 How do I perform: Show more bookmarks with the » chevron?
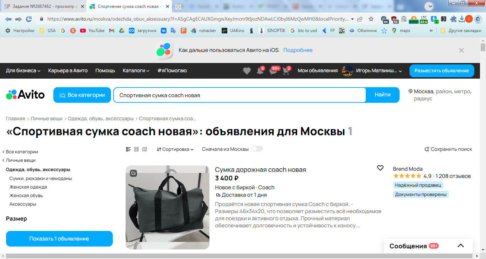point(431,31)
